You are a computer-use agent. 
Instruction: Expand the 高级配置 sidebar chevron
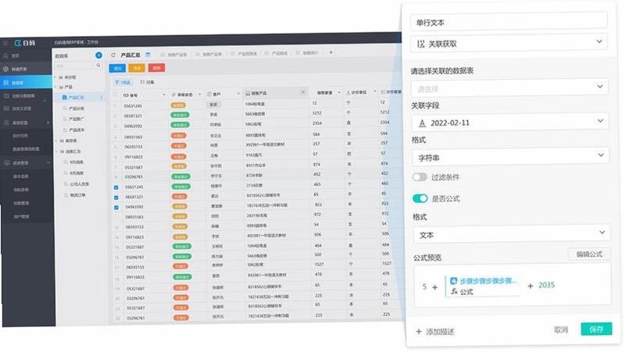(x=48, y=123)
